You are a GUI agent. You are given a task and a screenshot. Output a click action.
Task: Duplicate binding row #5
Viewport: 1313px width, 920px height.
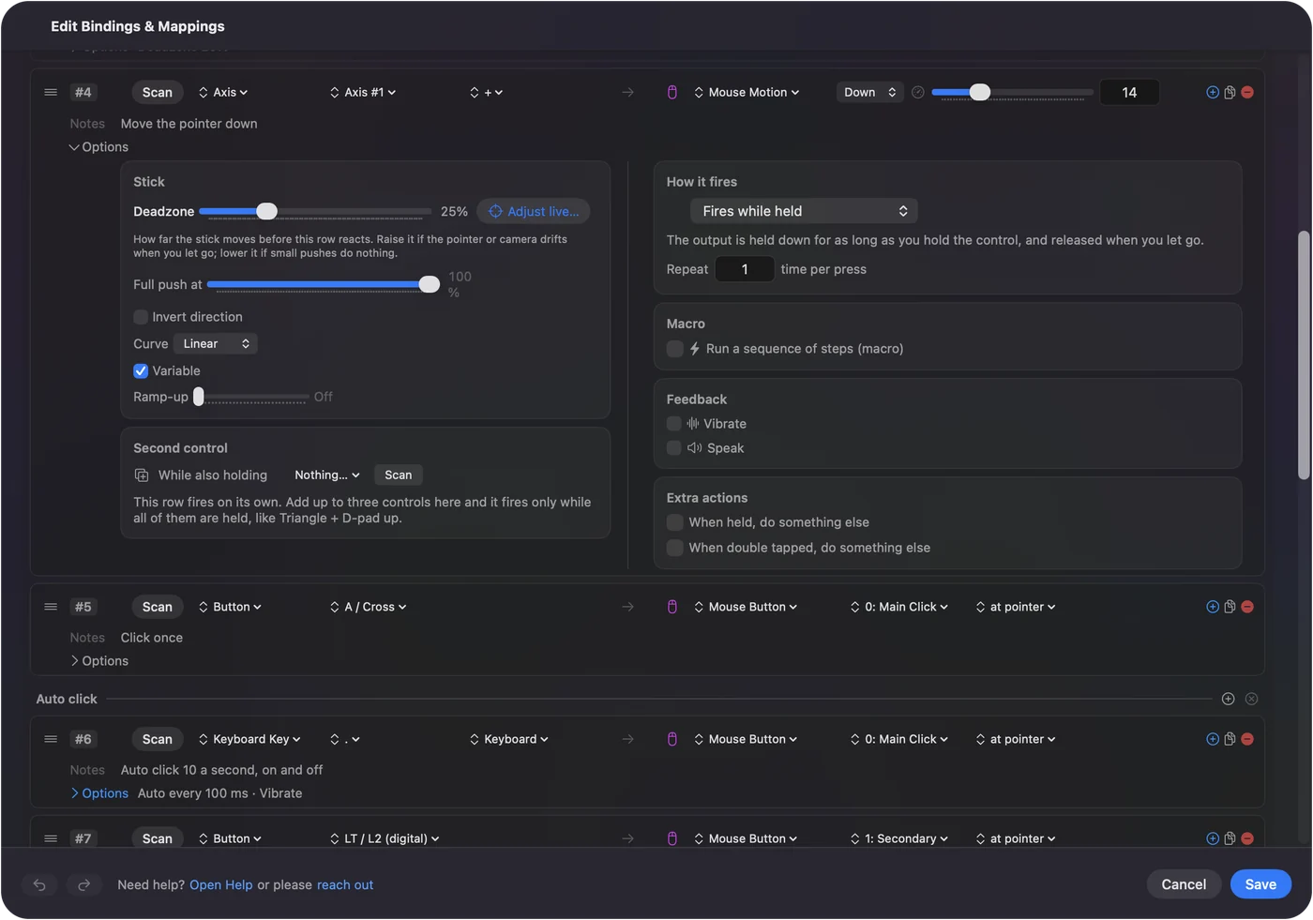[x=1230, y=607]
